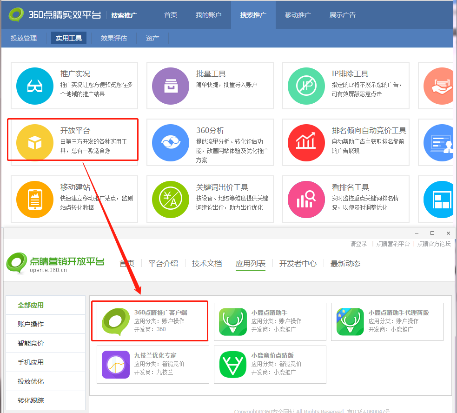
Task: Select the 投放管理 sub-tab
Action: (x=24, y=38)
